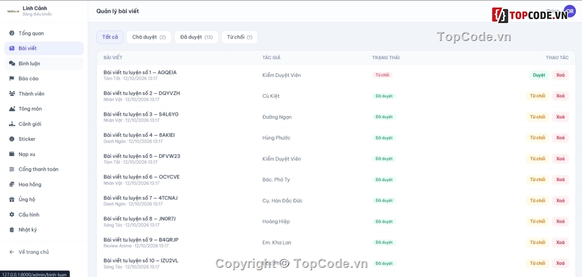Click title Bài viết tu luyện số 9 – B4QRJP
The image size is (582, 277).
click(x=141, y=240)
